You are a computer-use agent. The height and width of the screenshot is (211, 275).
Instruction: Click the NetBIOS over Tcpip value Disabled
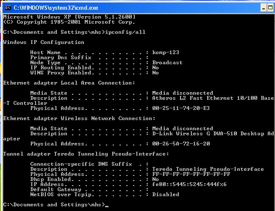coord(166,195)
